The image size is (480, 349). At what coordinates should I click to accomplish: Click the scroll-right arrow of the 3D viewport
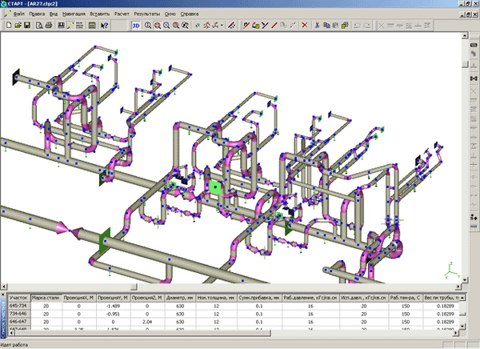pos(458,287)
